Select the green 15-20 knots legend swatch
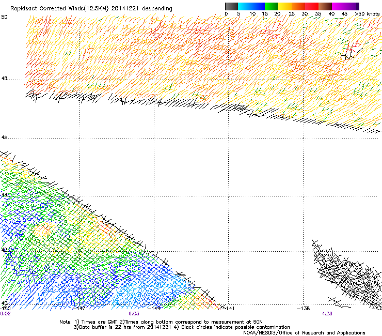This screenshot has height=336, width=382. (272, 6)
